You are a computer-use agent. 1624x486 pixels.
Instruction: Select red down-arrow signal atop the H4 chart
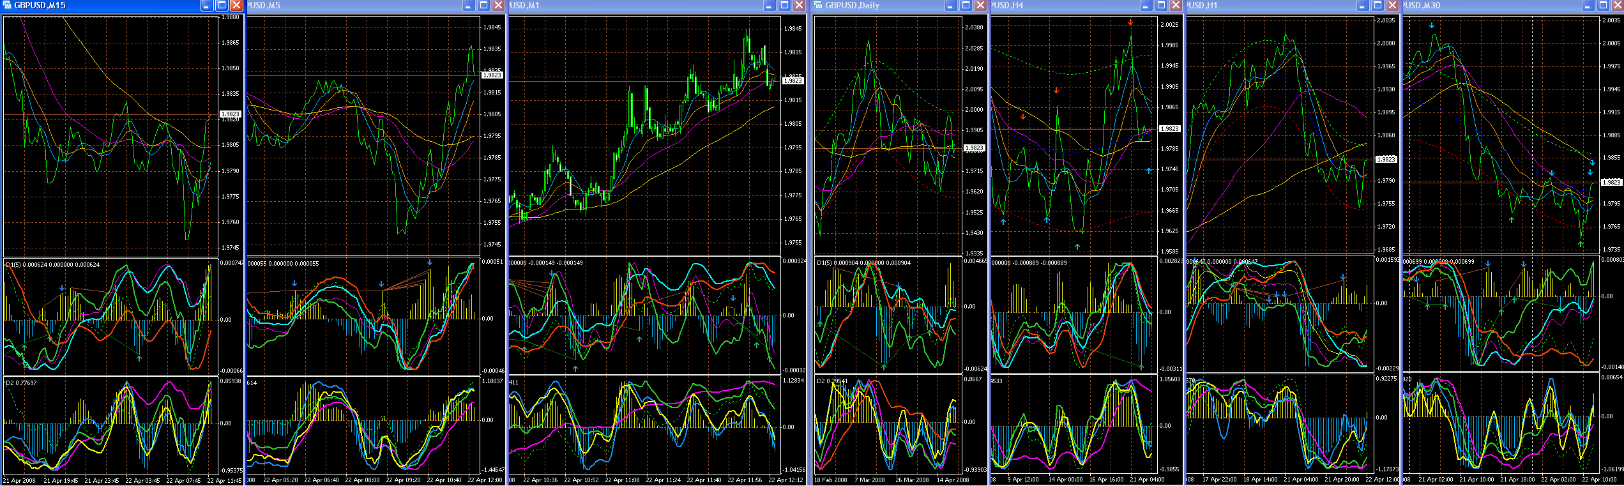click(x=1130, y=22)
